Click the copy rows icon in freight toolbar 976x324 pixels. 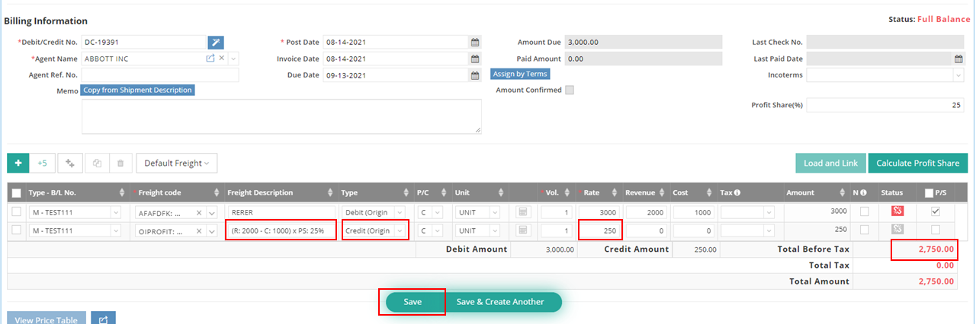(97, 163)
